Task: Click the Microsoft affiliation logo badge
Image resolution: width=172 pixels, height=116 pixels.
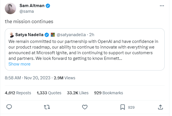Action: coord(53,35)
